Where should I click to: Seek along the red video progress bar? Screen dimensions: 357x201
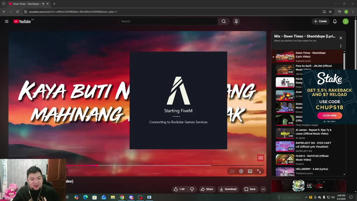165,166
